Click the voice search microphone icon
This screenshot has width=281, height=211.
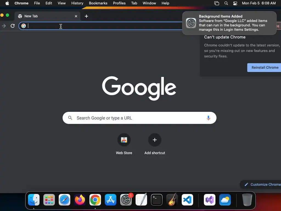208,118
